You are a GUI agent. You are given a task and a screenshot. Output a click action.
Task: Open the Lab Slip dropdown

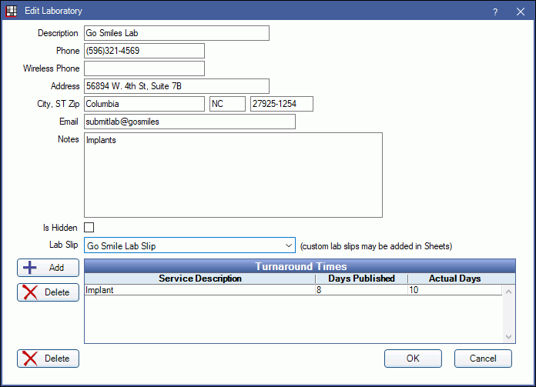pyautogui.click(x=189, y=246)
